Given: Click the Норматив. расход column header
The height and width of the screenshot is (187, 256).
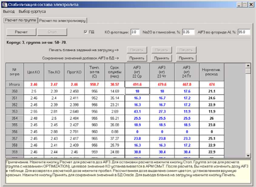Looking at the screenshot, I should [x=211, y=72].
